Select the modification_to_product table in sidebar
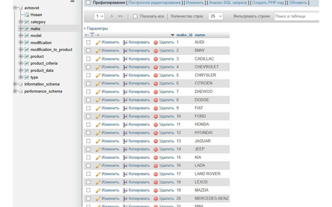 click(x=51, y=50)
